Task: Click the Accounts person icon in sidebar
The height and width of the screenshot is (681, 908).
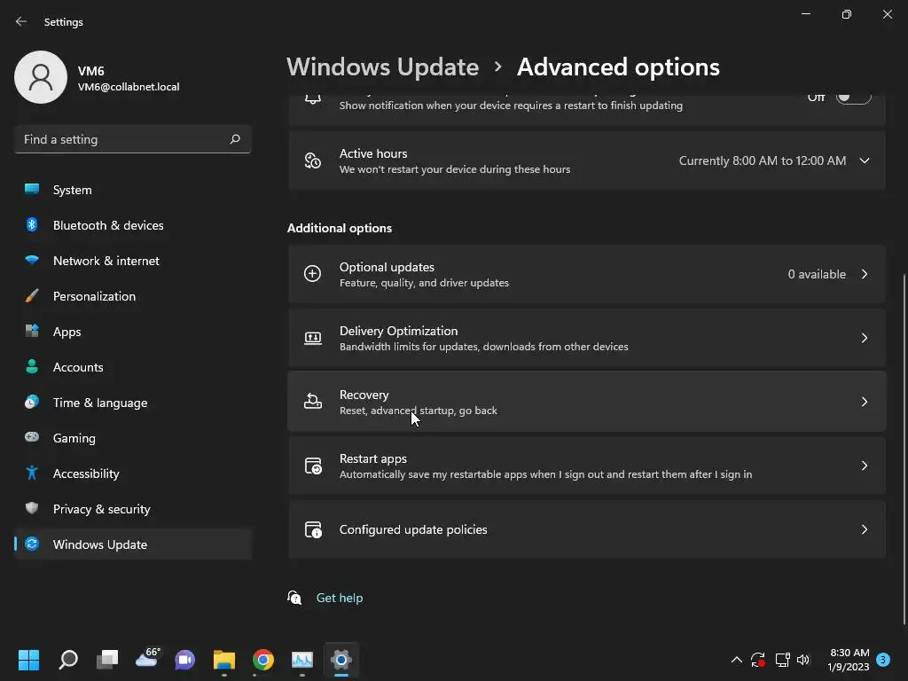Action: click(32, 366)
